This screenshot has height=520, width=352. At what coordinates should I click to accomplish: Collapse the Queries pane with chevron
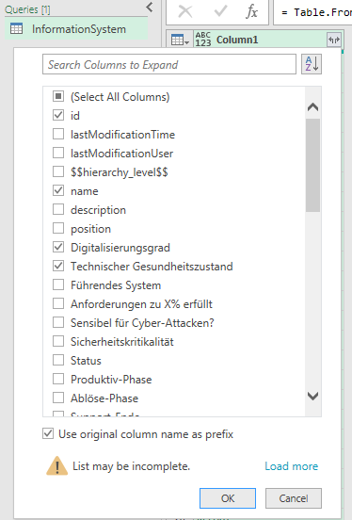click(x=150, y=7)
